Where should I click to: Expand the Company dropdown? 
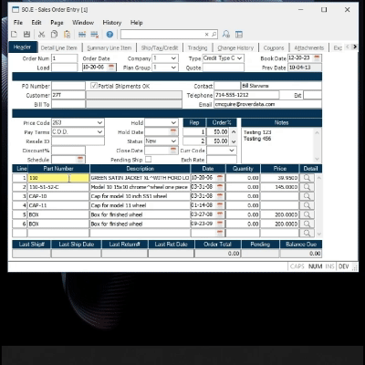click(173, 58)
